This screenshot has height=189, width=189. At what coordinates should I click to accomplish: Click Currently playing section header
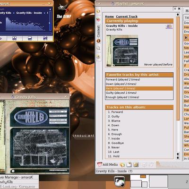(139, 21)
